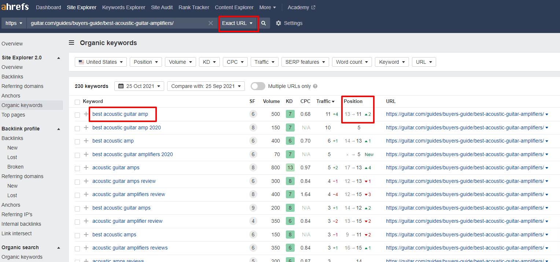Open the More menu in top navigation
Viewport: 560px width, 262px height.
[x=268, y=7]
